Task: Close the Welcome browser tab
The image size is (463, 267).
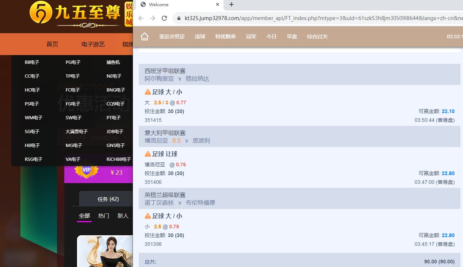Action: [x=218, y=4]
